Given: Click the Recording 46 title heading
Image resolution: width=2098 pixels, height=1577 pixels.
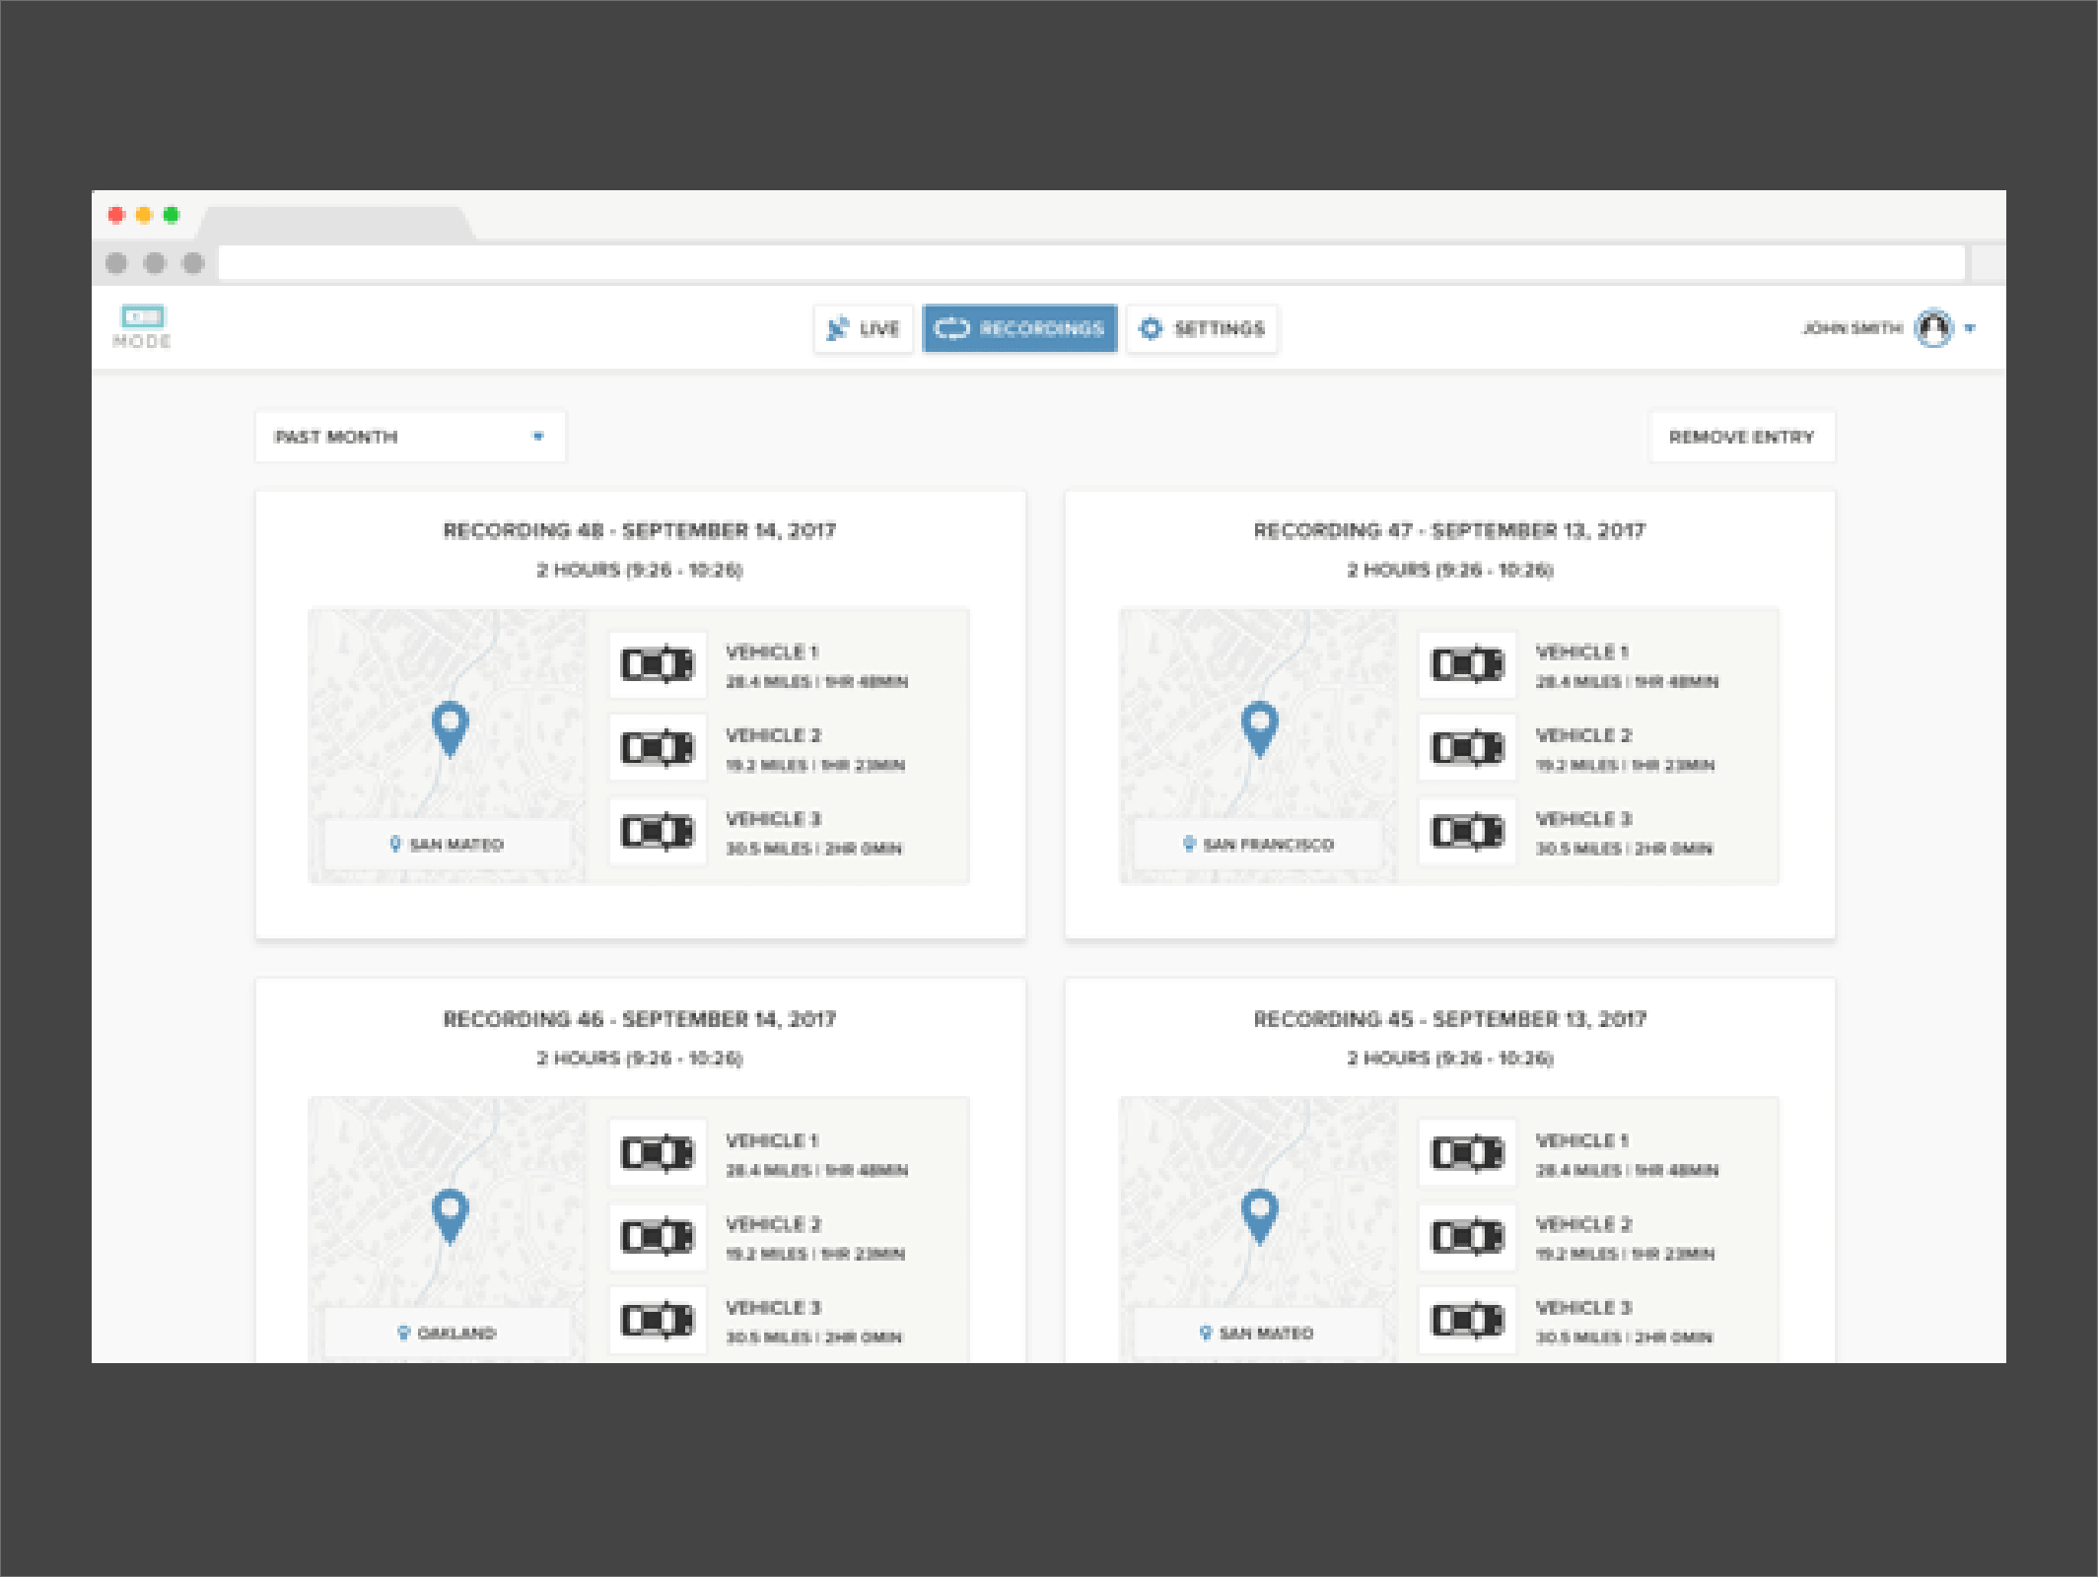Looking at the screenshot, I should pyautogui.click(x=639, y=1019).
